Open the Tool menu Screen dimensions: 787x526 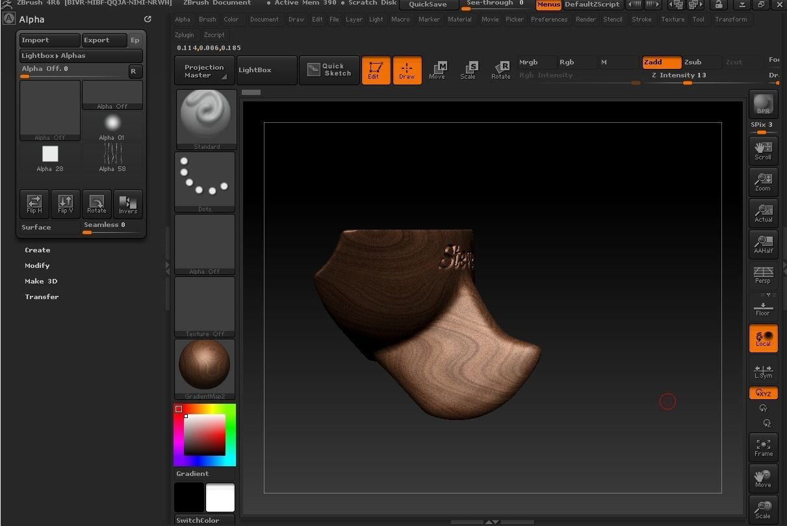coord(699,20)
